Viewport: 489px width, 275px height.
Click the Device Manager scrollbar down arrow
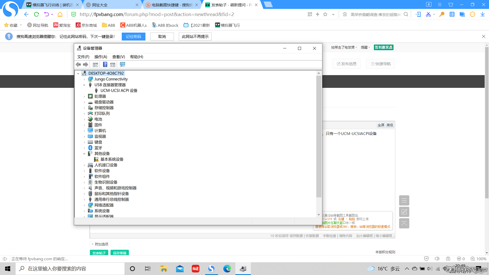click(x=319, y=215)
